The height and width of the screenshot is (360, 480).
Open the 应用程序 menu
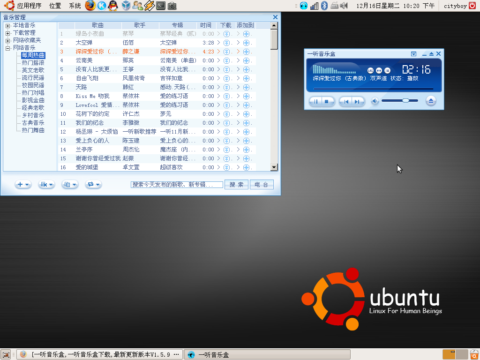coord(29,6)
